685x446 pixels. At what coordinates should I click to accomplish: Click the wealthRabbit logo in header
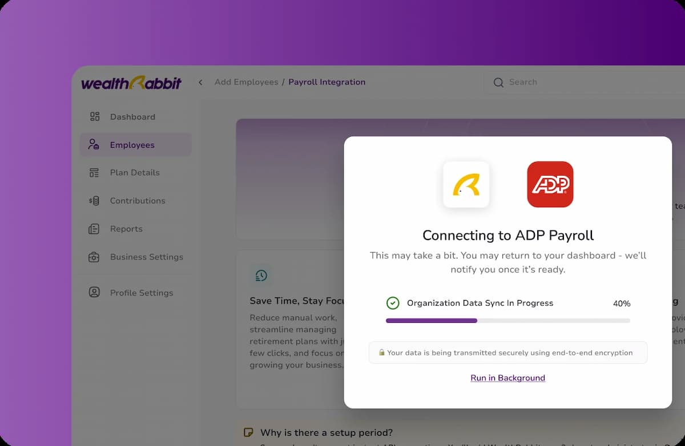click(x=131, y=83)
